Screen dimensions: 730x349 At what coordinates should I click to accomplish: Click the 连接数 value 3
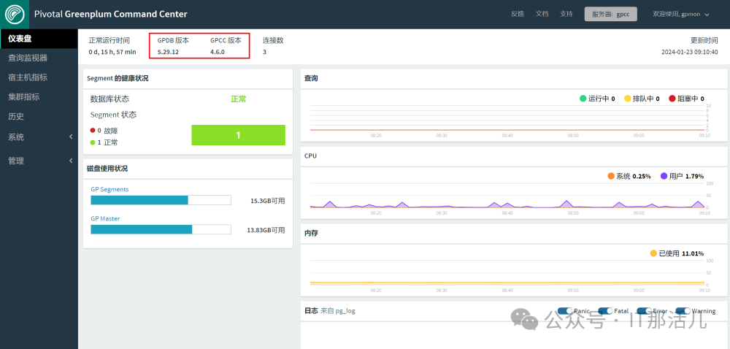(264, 52)
